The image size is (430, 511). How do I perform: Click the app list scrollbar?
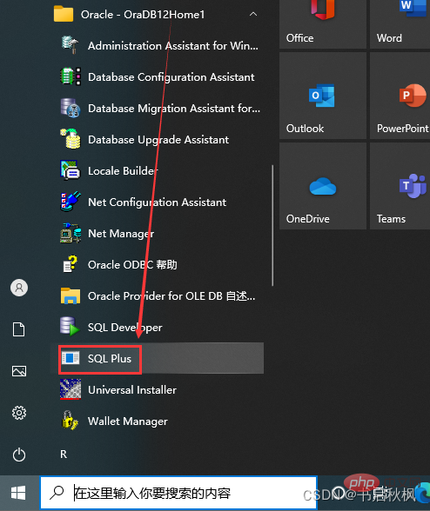coord(272,226)
